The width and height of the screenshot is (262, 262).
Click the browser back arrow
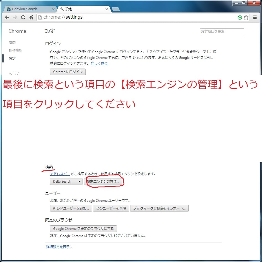coord(7,17)
